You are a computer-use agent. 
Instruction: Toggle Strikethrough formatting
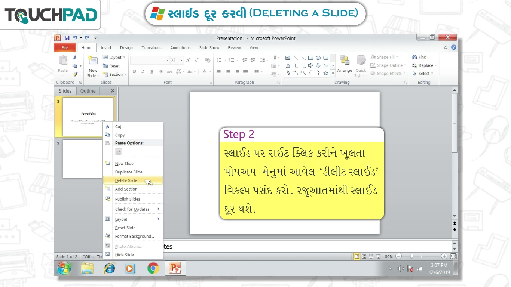pos(169,71)
